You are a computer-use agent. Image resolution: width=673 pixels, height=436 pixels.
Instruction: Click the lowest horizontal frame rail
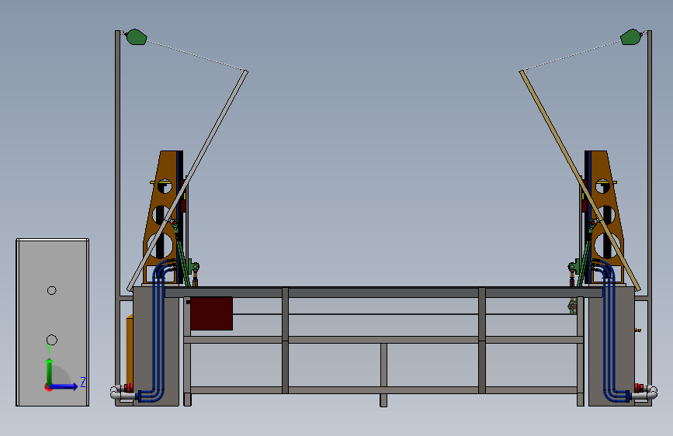[x=383, y=390]
